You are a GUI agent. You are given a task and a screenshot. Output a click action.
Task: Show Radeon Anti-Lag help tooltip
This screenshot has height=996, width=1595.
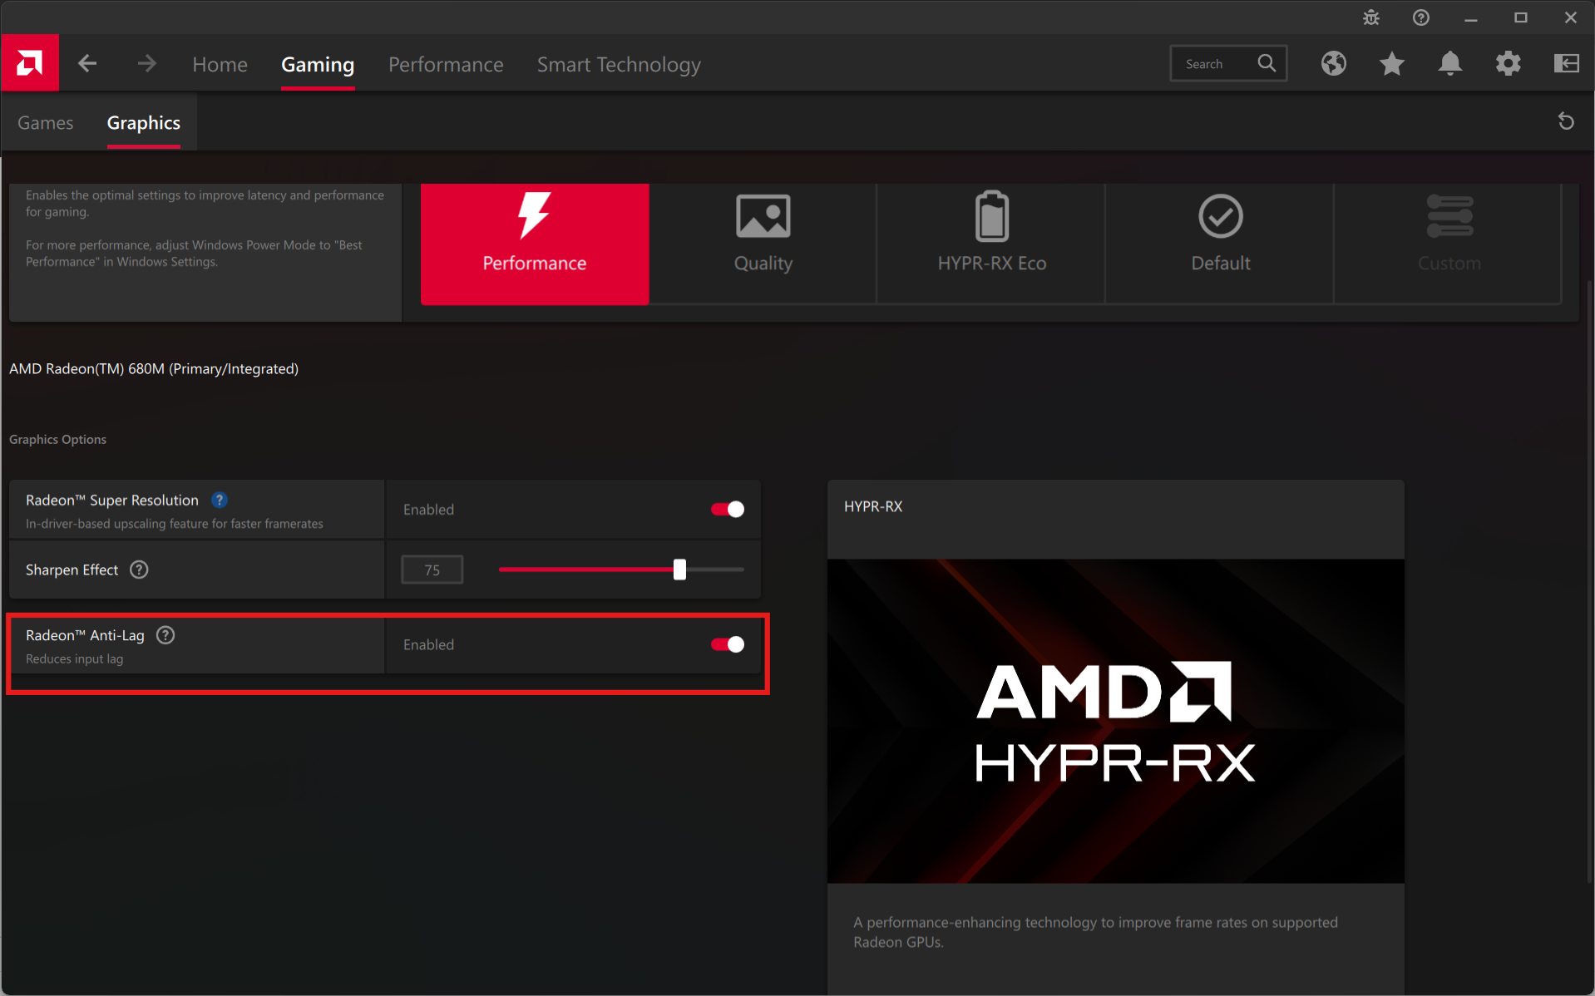165,635
